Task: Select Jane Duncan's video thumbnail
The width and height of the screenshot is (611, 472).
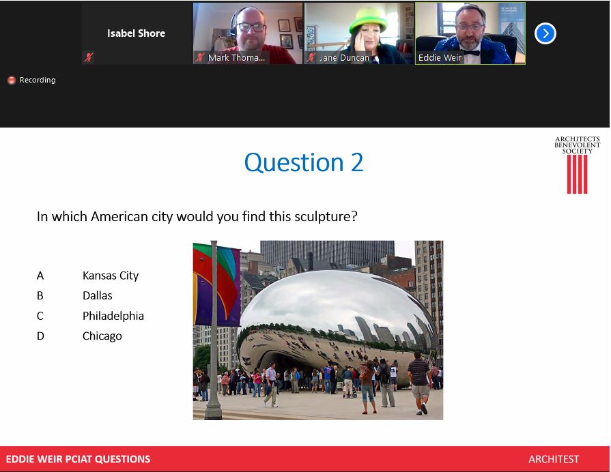Action: click(x=359, y=33)
